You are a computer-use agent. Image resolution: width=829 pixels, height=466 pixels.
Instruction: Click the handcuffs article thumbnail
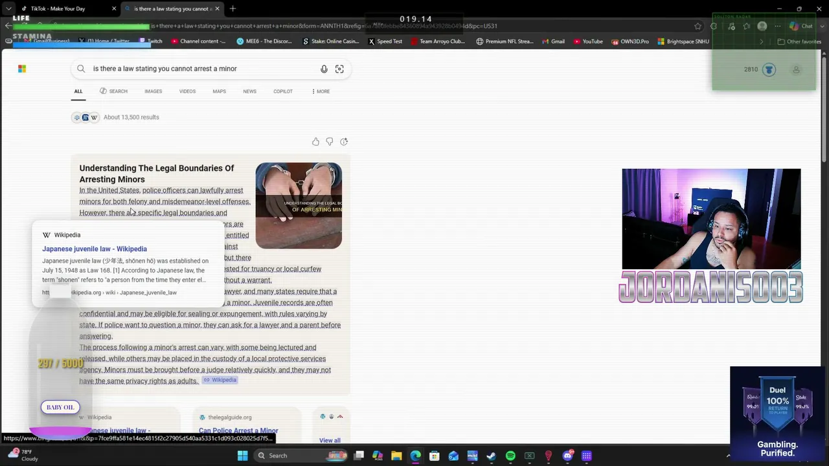pos(299,205)
